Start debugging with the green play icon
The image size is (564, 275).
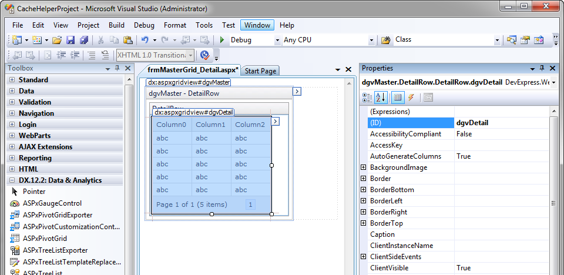pos(222,40)
